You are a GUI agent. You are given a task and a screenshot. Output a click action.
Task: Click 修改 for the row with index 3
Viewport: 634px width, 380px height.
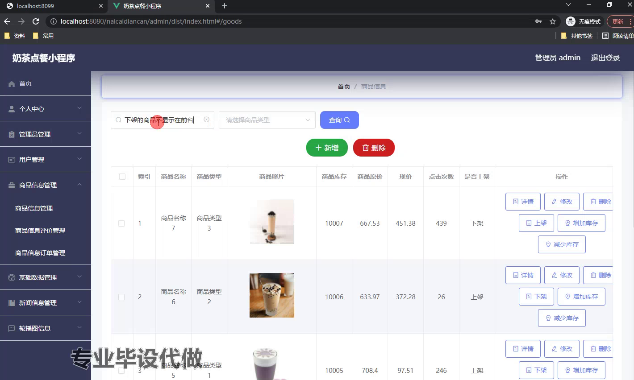[x=562, y=349]
